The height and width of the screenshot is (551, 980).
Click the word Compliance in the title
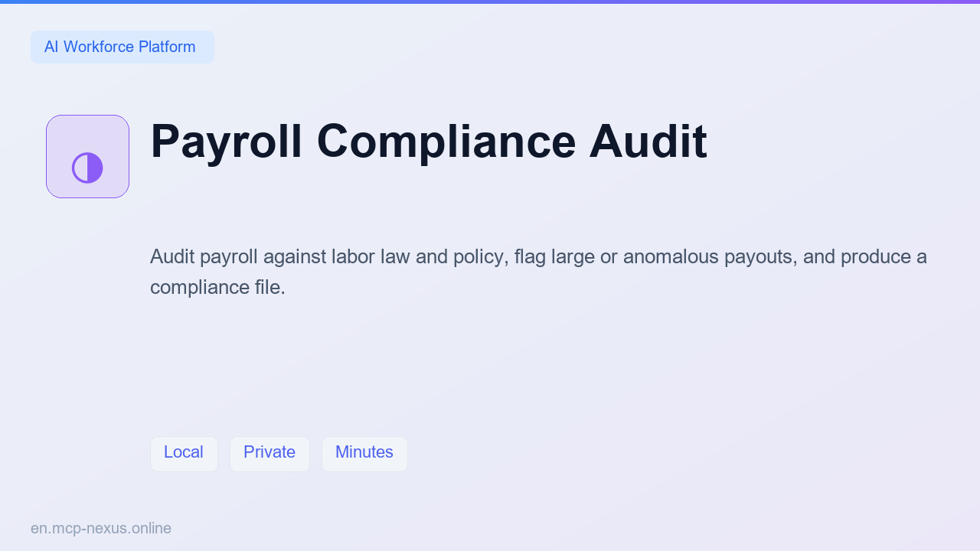point(446,142)
